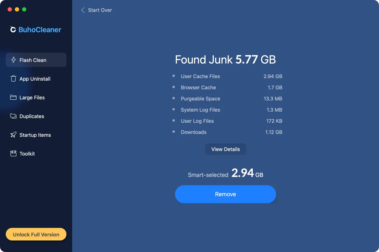Click the Purgeable Space entry
The height and width of the screenshot is (252, 379).
[227, 99]
